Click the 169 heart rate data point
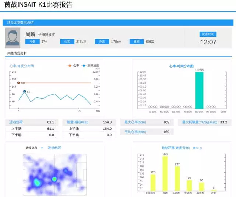The width and height of the screenshot is (236, 197). pyautogui.click(x=19, y=83)
